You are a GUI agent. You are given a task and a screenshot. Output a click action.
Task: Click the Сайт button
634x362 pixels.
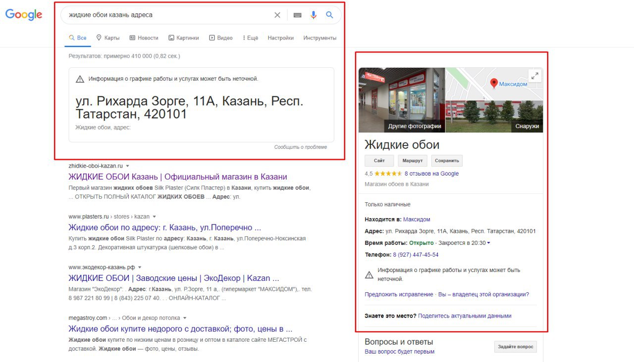pyautogui.click(x=379, y=161)
